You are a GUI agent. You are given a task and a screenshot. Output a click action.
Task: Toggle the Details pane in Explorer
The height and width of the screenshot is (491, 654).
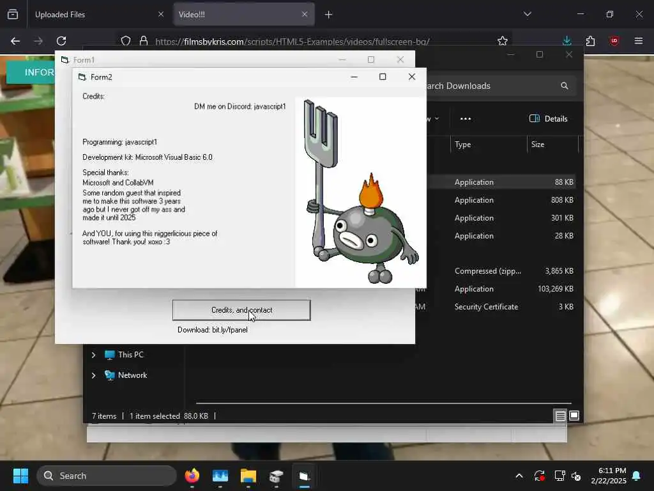[548, 118]
